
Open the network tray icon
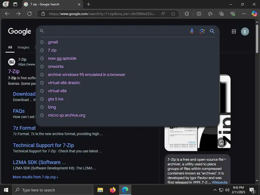pyautogui.click(x=221, y=190)
